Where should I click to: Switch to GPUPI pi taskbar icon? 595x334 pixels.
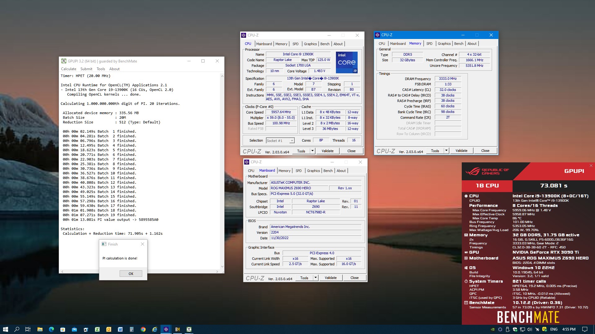(189, 329)
